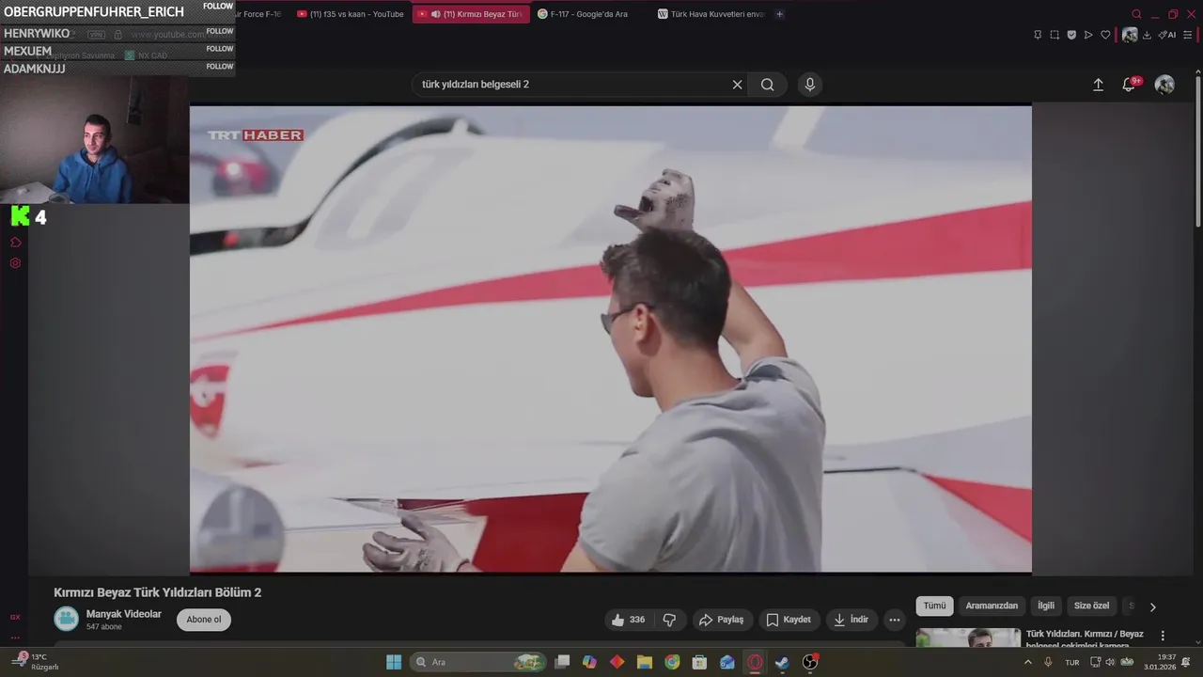Select the Tümü filter chip
Screen dimensions: 1203x677
934,606
